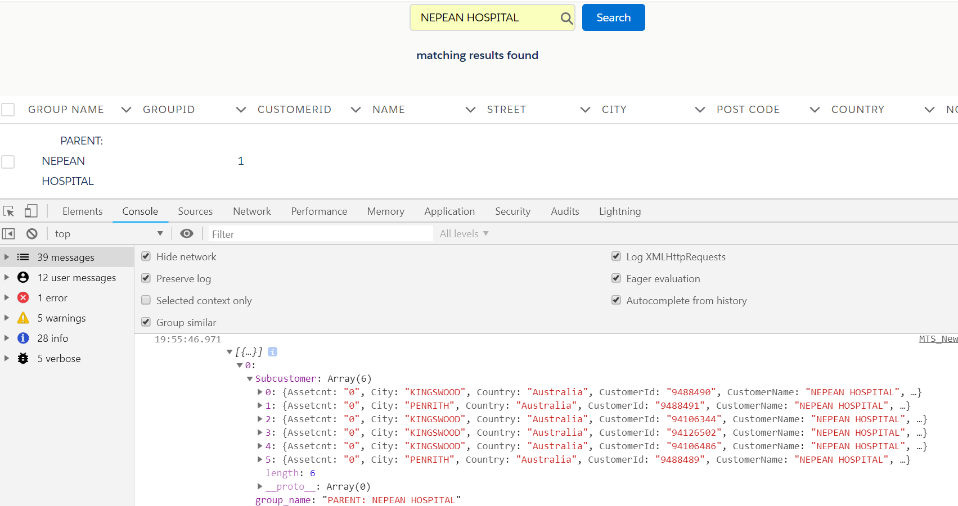The image size is (958, 506).
Task: Open GROUP NAME column chevron menu
Action: (x=127, y=110)
